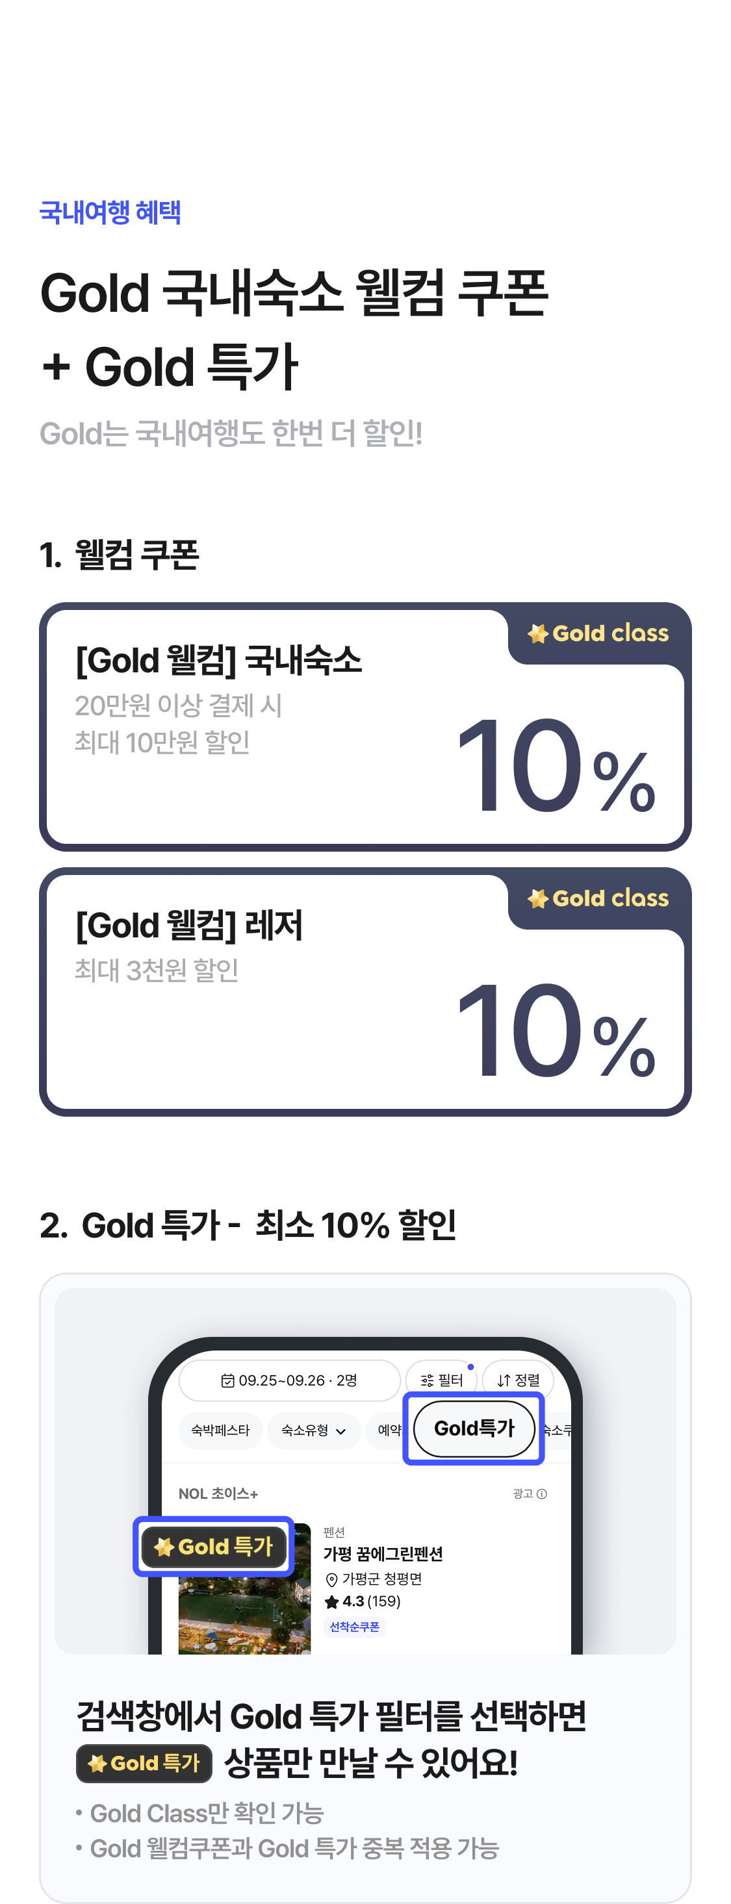The image size is (731, 1904).
Task: Click the 국내여행 혜택 section label
Action: 110,212
